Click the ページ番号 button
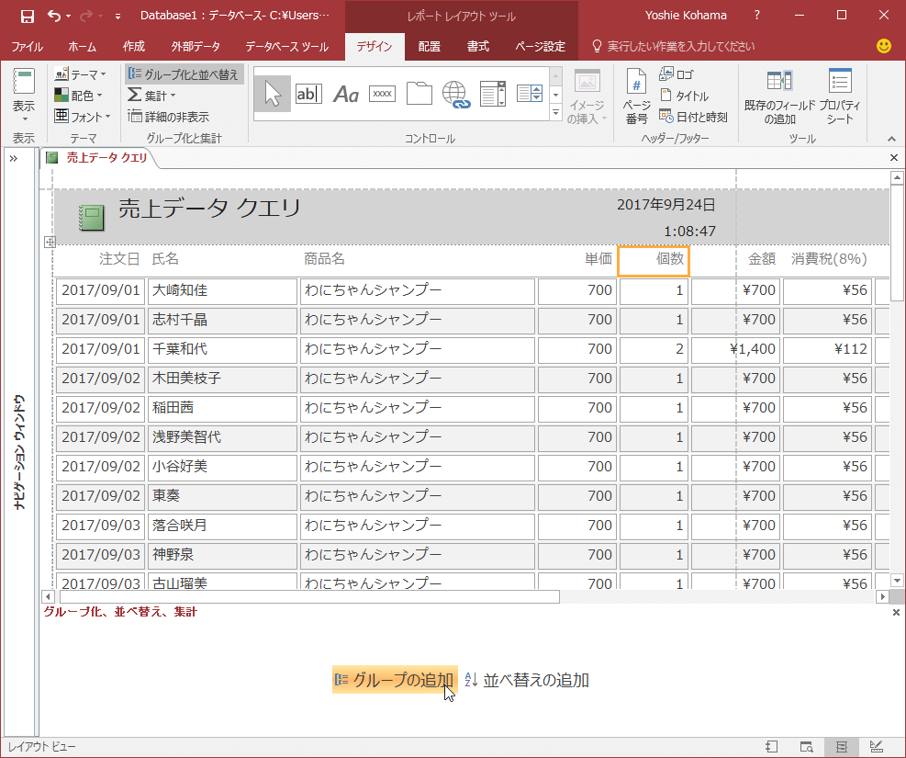Image resolution: width=906 pixels, height=758 pixels. [x=636, y=96]
